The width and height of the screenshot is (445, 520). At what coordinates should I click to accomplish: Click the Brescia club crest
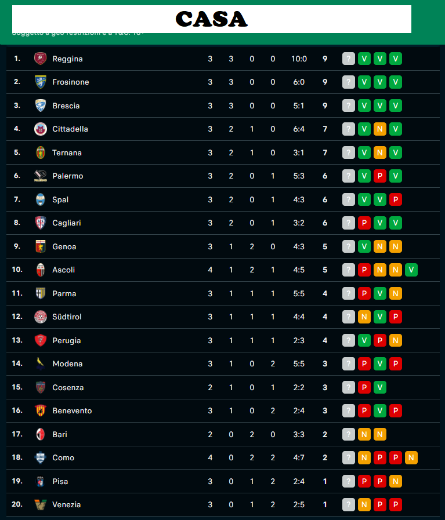point(41,106)
